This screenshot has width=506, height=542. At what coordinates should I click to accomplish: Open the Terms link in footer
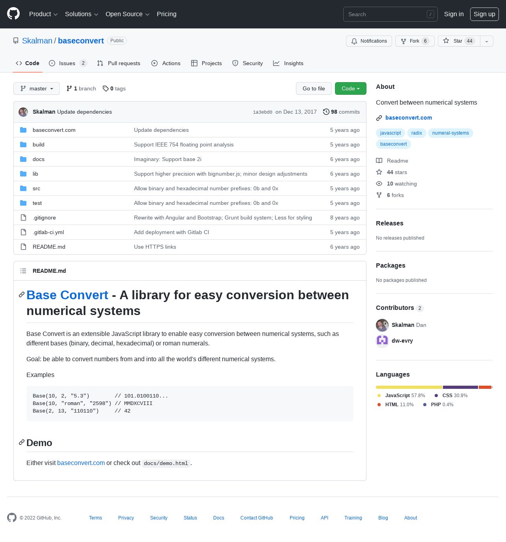click(x=95, y=518)
